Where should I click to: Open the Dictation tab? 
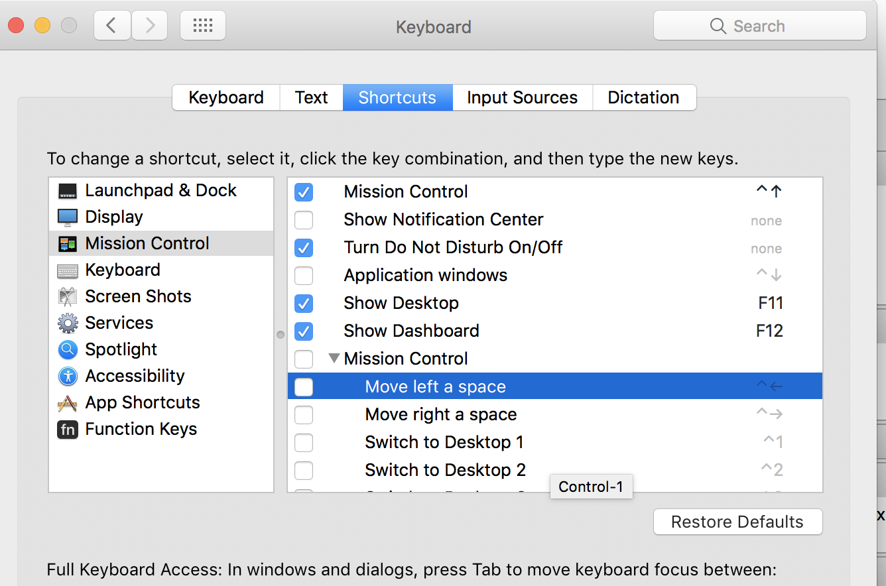[x=644, y=97]
